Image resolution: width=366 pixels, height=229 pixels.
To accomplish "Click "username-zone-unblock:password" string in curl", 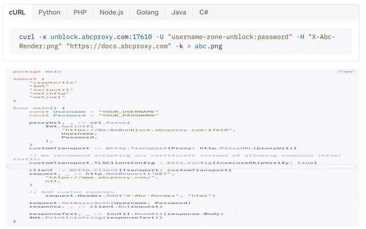I will click(x=230, y=37).
